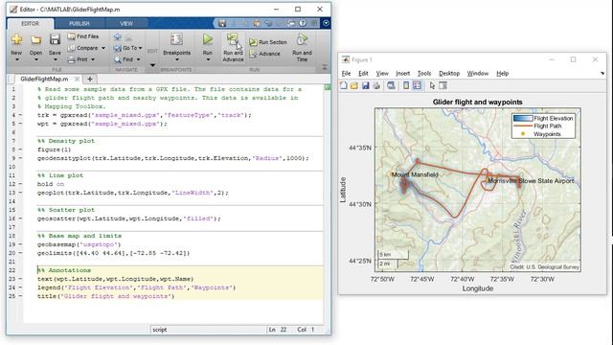
Task: Run the script with the green Run icon
Action: click(x=208, y=39)
